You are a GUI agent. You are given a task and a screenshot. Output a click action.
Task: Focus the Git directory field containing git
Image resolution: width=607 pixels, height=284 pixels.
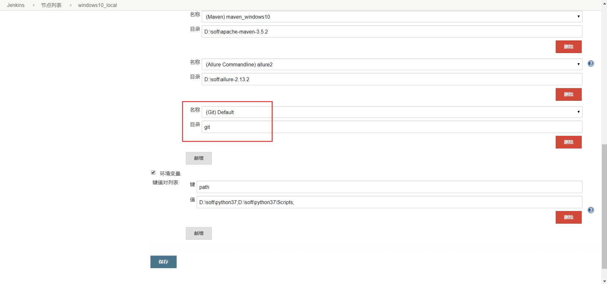[x=392, y=127]
